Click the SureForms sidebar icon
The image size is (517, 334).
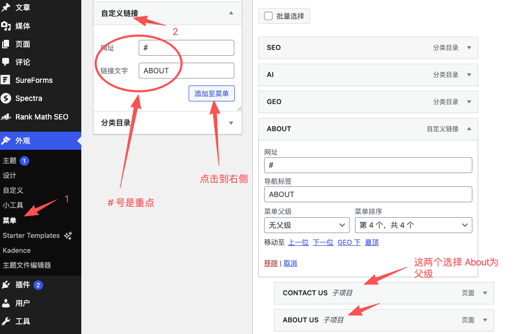[x=6, y=80]
